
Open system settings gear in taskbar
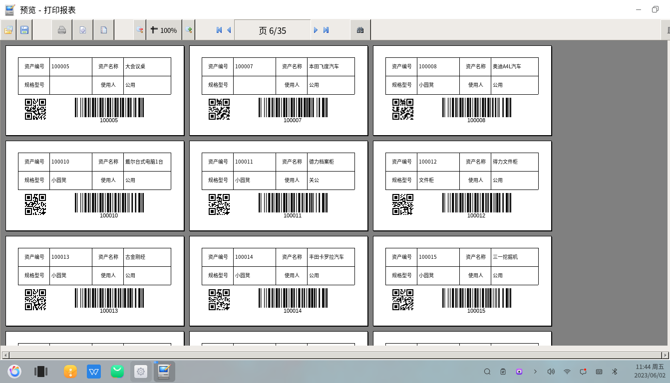141,372
